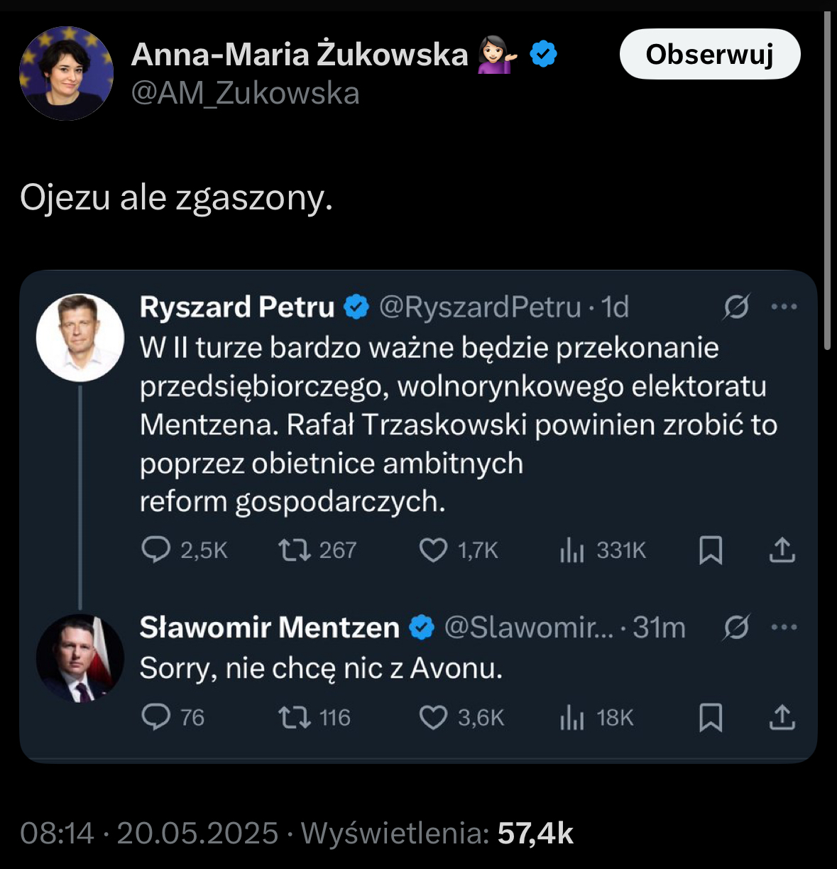Reply to Sławomir Mentzen's tweet
The width and height of the screenshot is (837, 869).
point(156,717)
